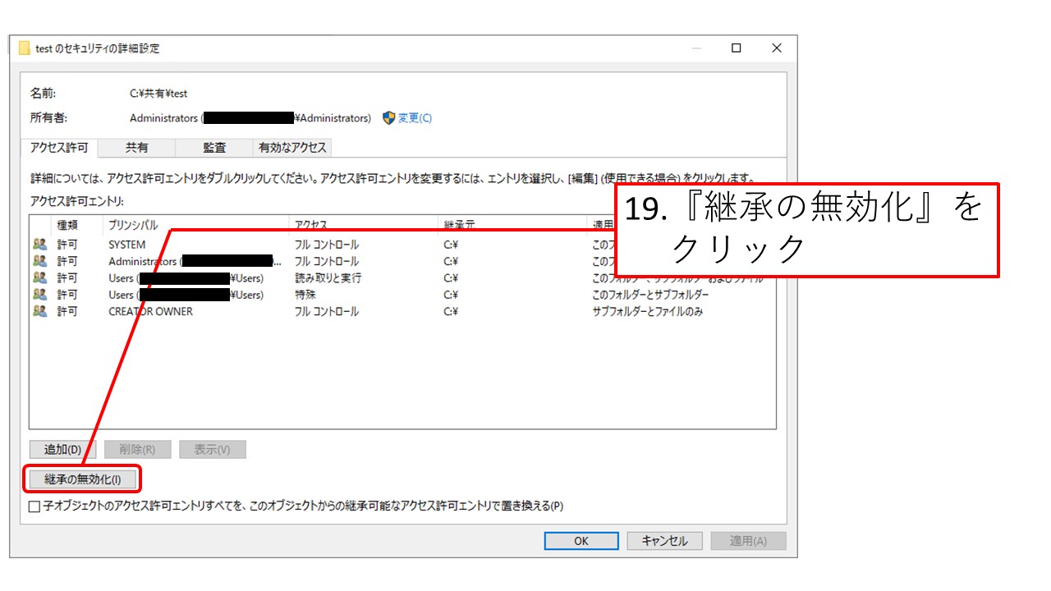Image resolution: width=1051 pixels, height=591 pixels.
Task: Click group icon of Users 特殊 entry
Action: click(39, 295)
